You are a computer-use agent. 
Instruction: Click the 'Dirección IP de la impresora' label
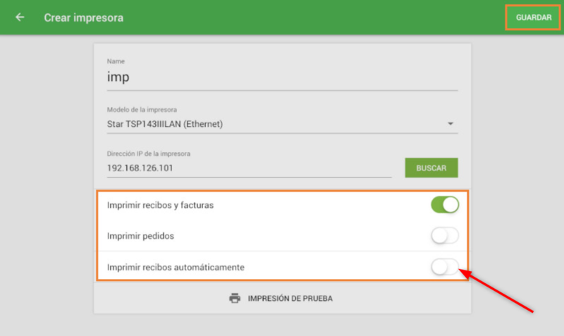149,154
